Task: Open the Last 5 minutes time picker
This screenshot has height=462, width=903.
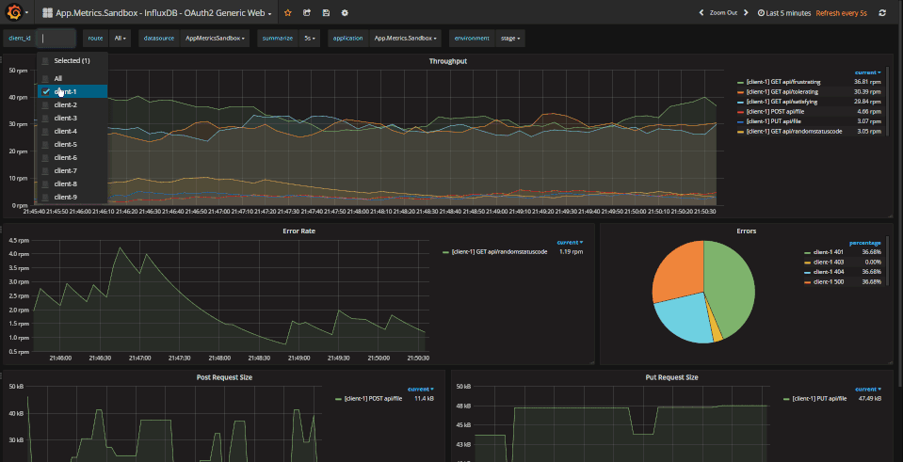Action: point(784,13)
